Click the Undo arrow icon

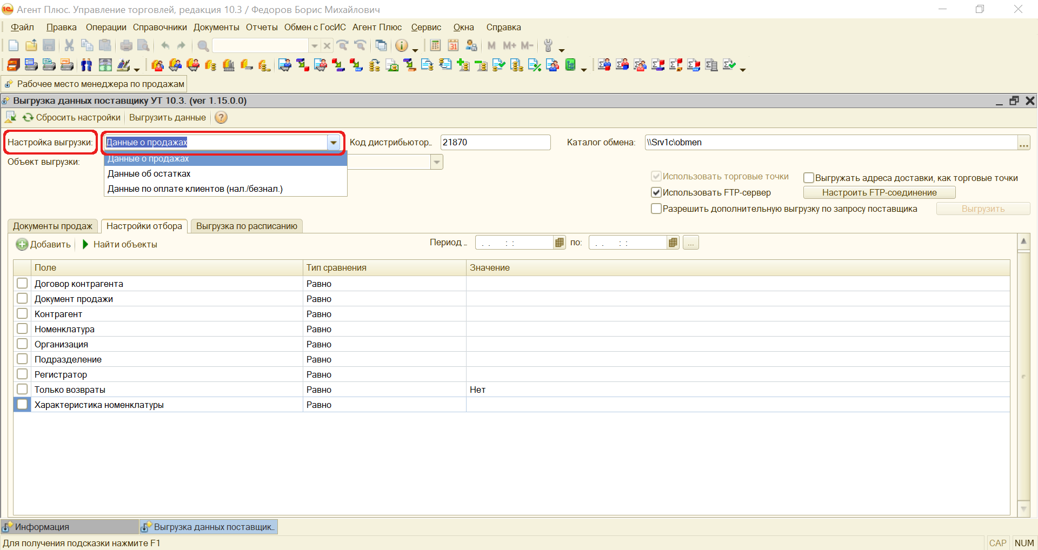[165, 46]
